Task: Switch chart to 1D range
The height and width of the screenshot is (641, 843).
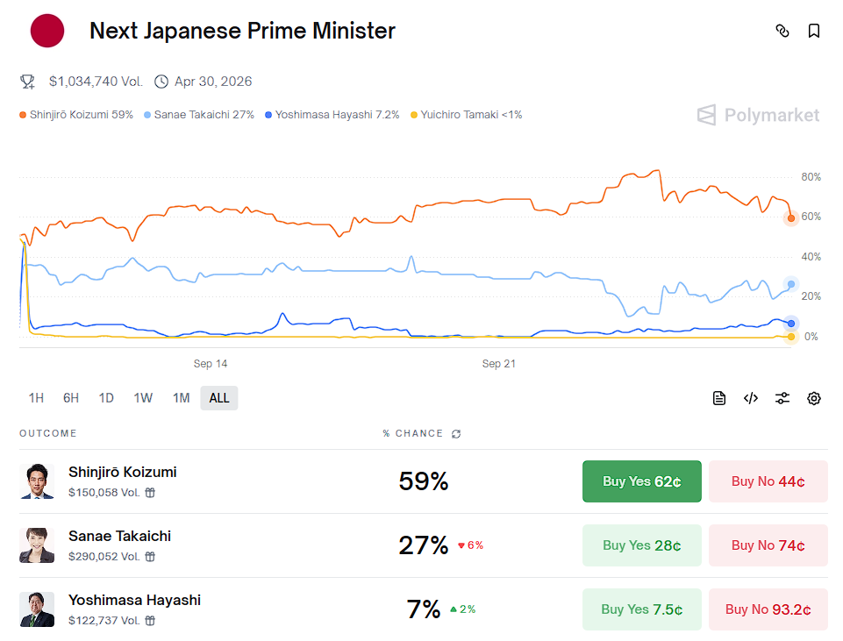Action: click(x=106, y=398)
